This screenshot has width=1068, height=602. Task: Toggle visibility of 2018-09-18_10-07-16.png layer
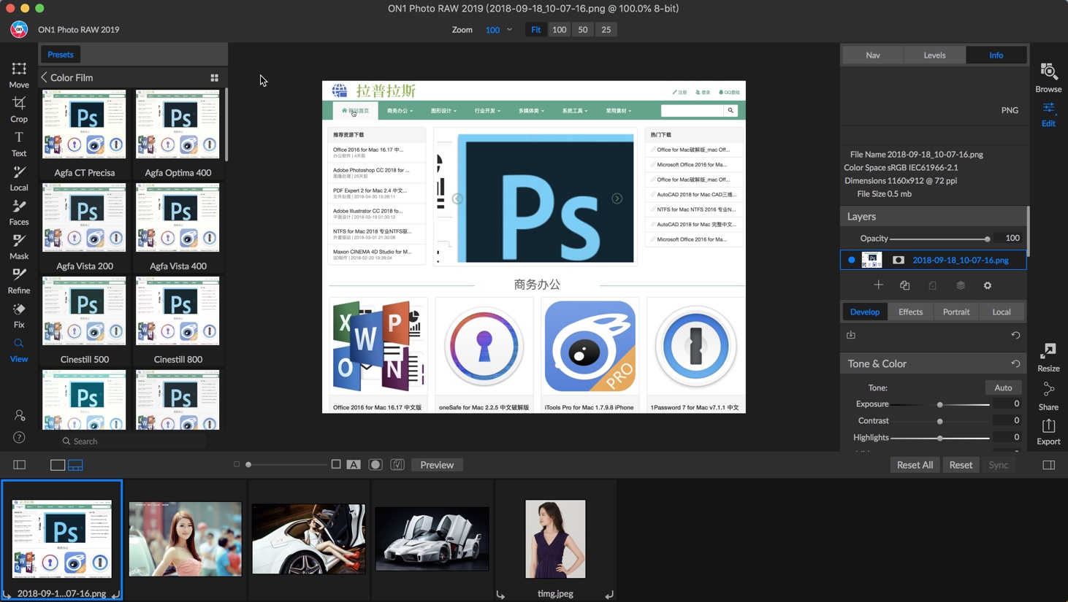(x=851, y=260)
